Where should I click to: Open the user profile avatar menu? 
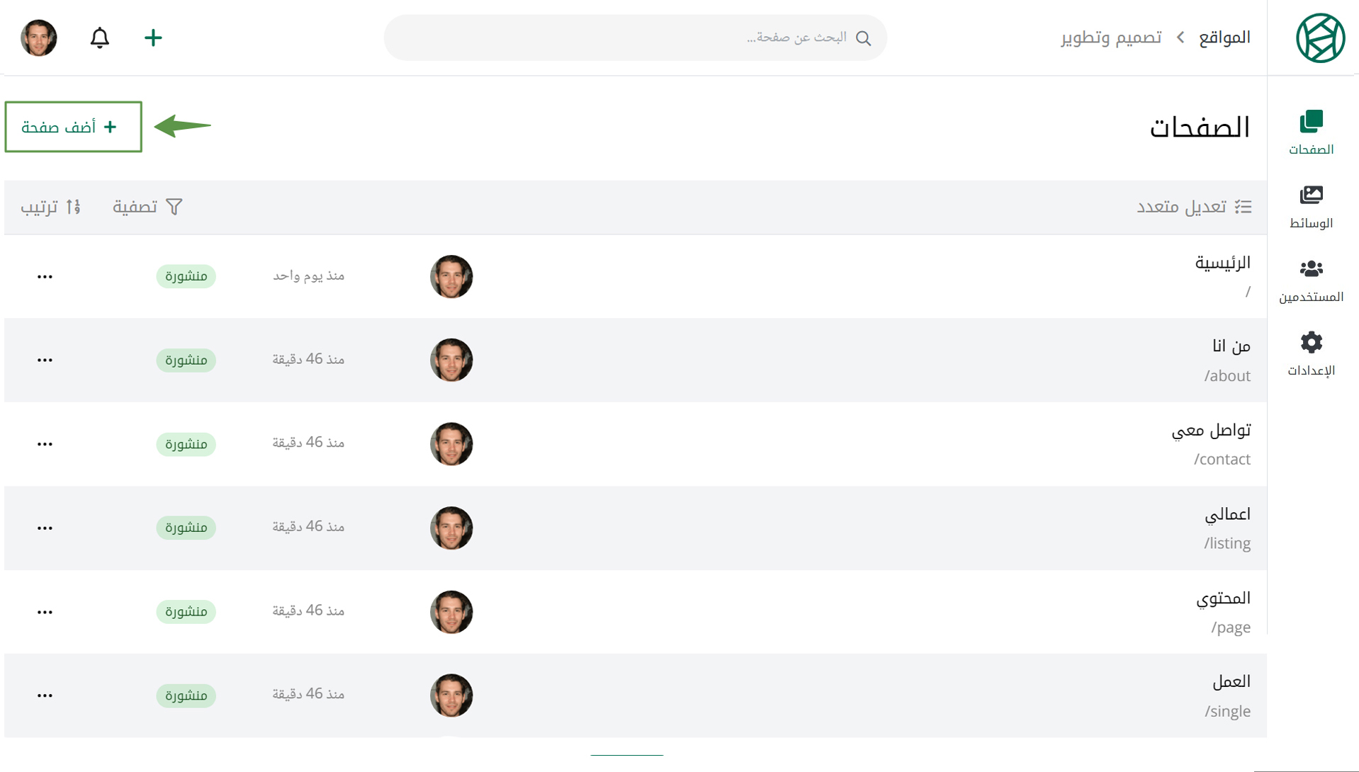pyautogui.click(x=38, y=38)
